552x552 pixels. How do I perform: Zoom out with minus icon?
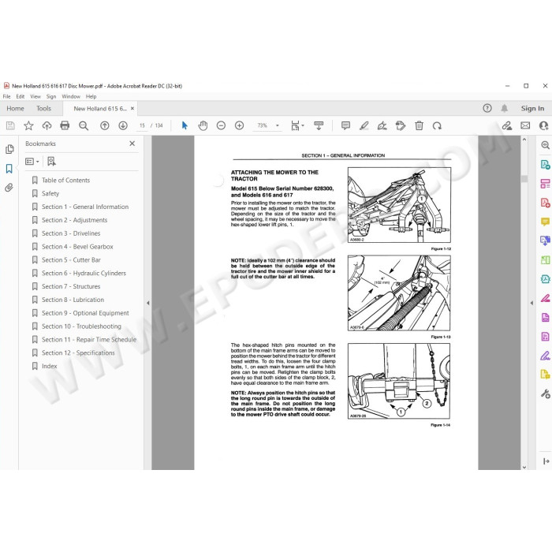221,125
